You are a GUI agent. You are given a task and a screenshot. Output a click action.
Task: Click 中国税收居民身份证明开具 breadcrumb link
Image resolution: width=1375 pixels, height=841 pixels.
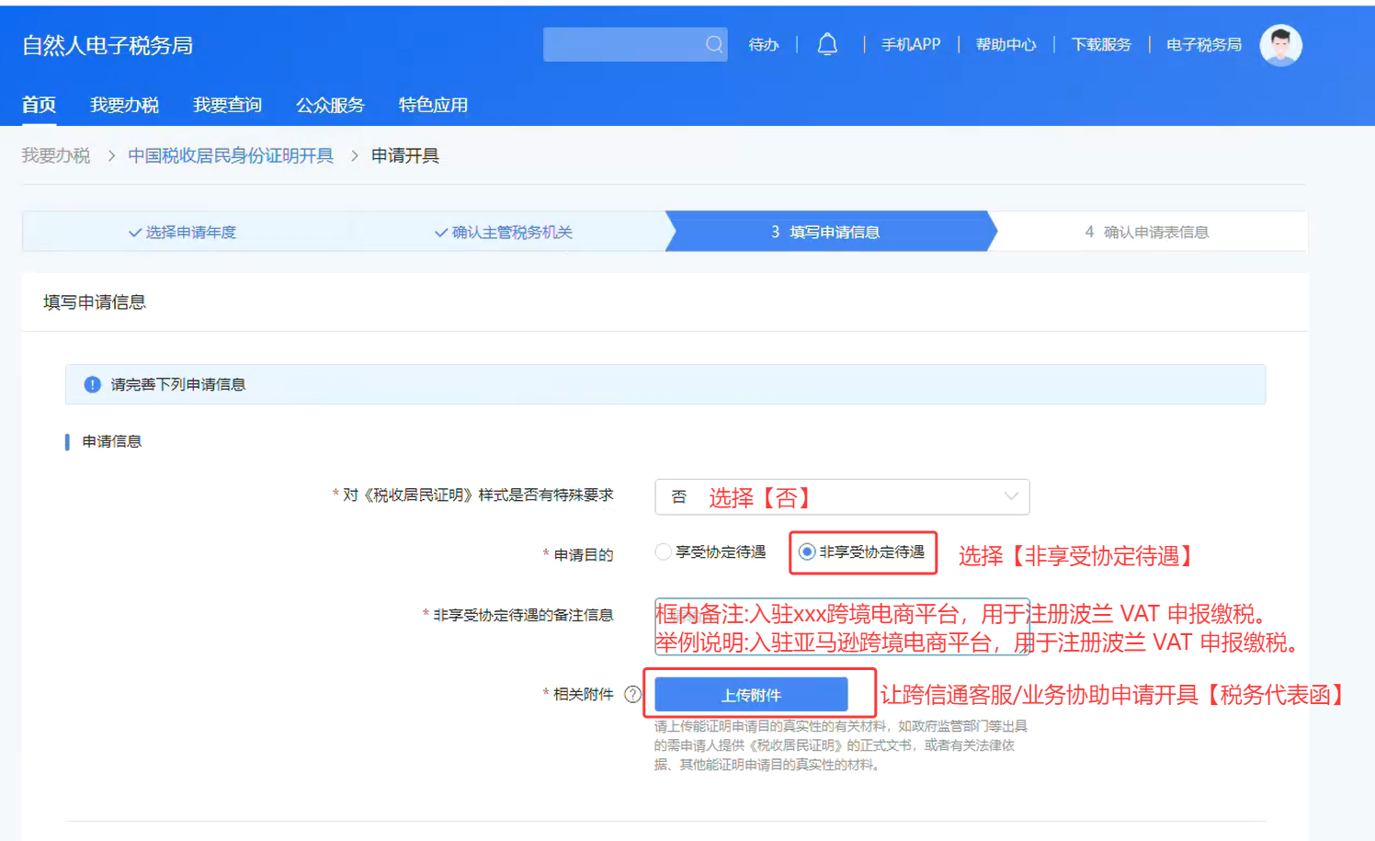pyautogui.click(x=230, y=155)
